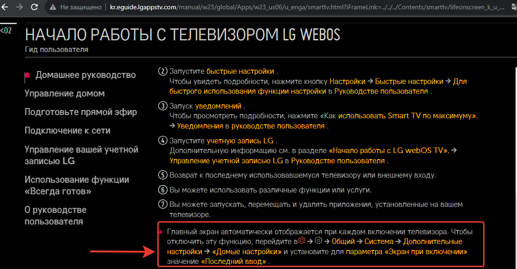Open the "учетную запись LG" link in step 4
The image size is (517, 269).
[x=240, y=140]
